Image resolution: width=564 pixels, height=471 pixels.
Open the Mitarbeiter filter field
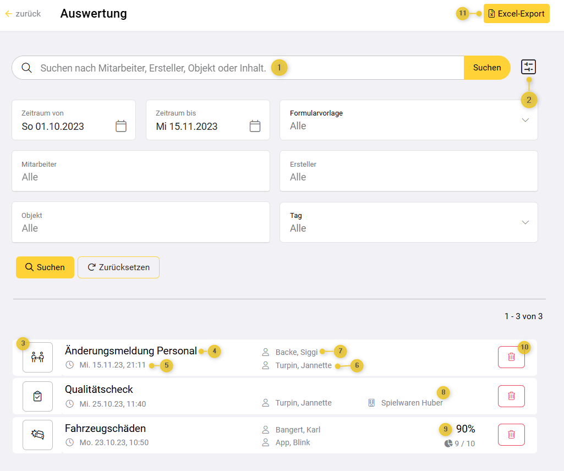[x=140, y=171]
